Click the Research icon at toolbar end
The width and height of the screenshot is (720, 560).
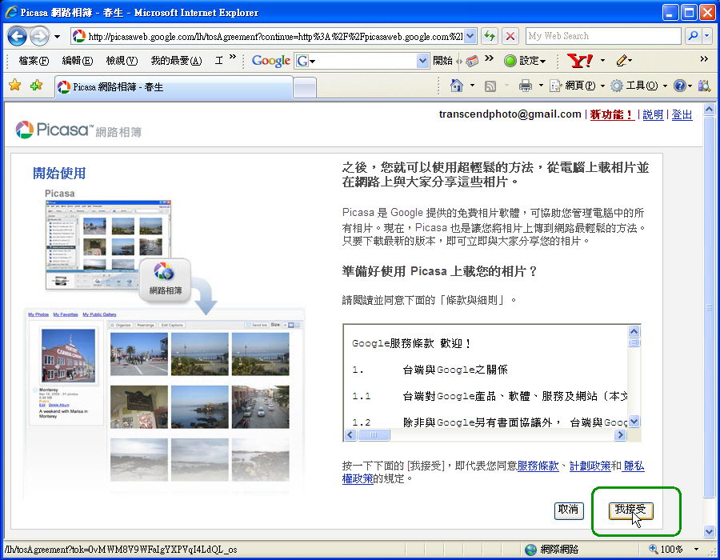pyautogui.click(x=704, y=86)
